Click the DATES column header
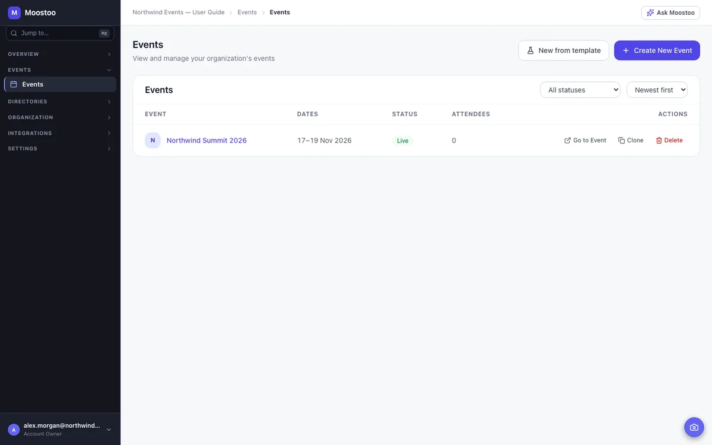 tap(307, 114)
